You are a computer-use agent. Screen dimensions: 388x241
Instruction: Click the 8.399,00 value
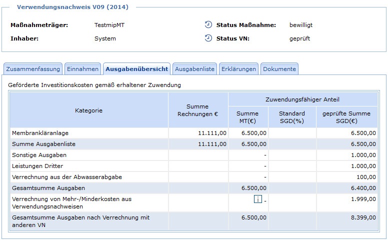point(363,217)
